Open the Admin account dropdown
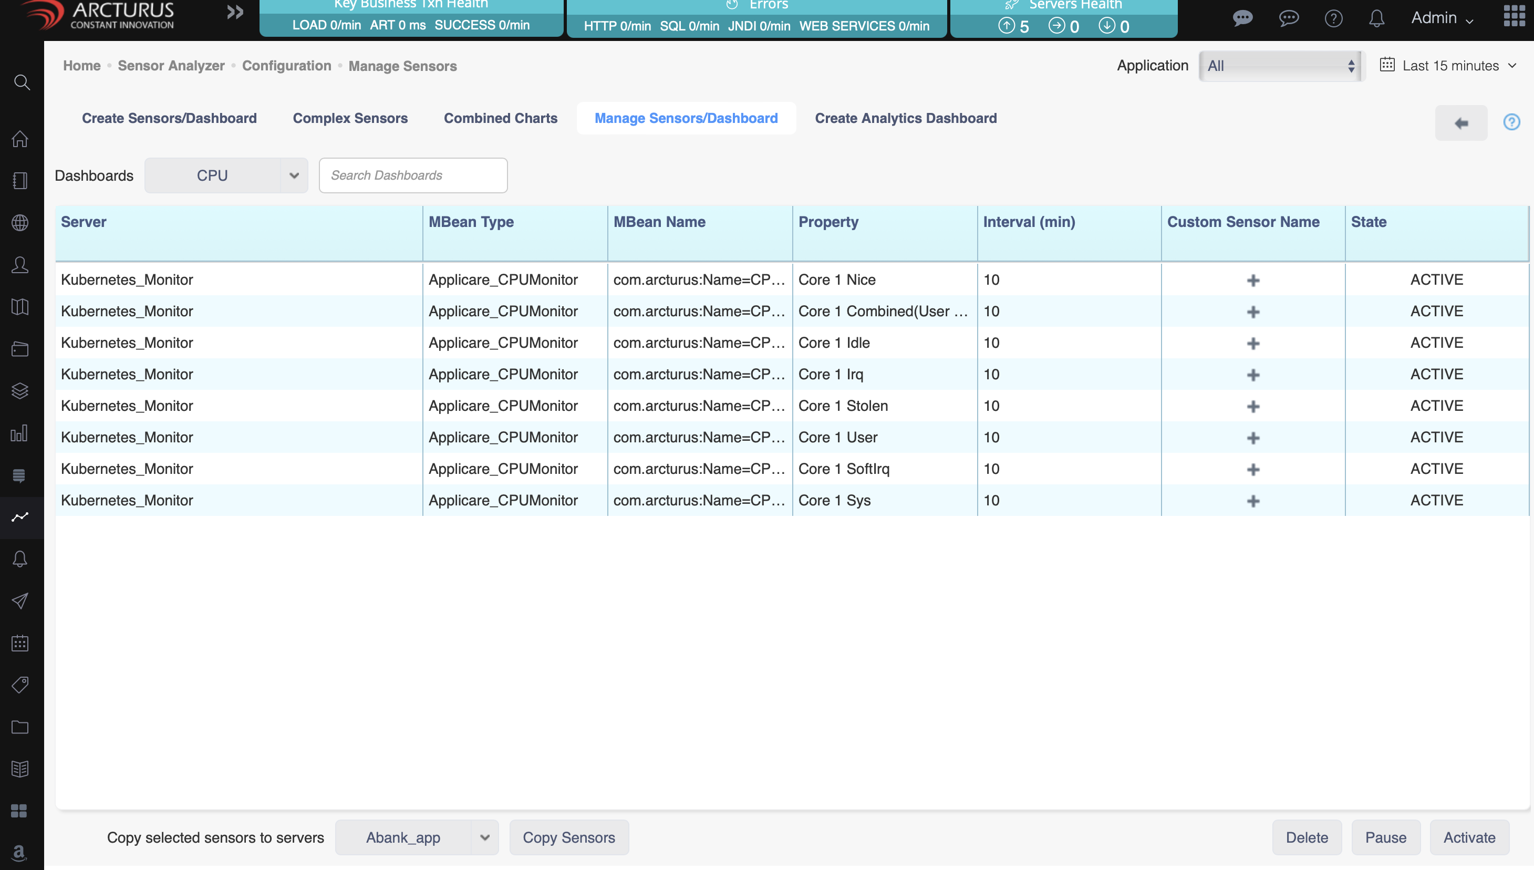The height and width of the screenshot is (870, 1534). [1442, 18]
